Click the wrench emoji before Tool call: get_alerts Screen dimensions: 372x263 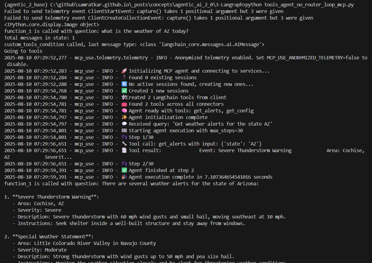[x=124, y=144]
